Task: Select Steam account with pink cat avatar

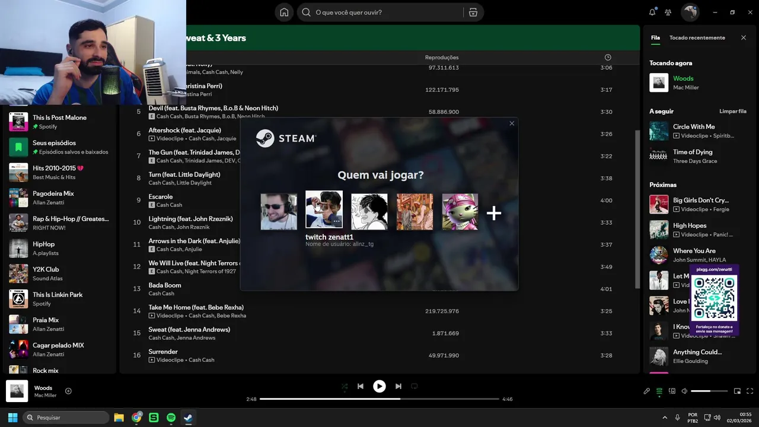Action: (x=460, y=212)
